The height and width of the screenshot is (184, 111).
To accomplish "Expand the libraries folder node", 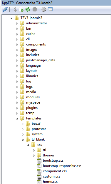I will (17, 76).
